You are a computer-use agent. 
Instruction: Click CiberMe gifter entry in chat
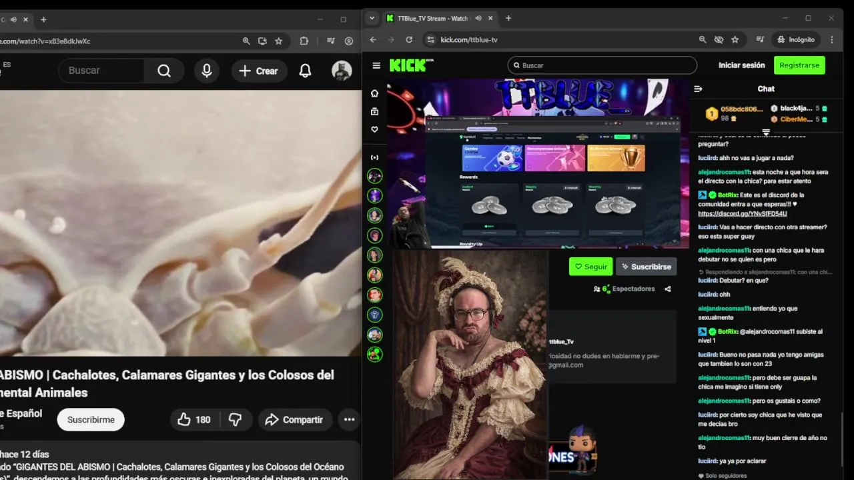(799, 119)
